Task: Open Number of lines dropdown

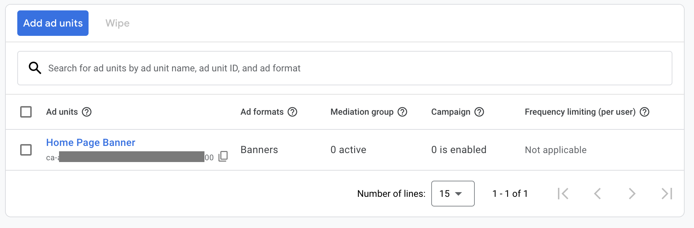Action: [452, 194]
